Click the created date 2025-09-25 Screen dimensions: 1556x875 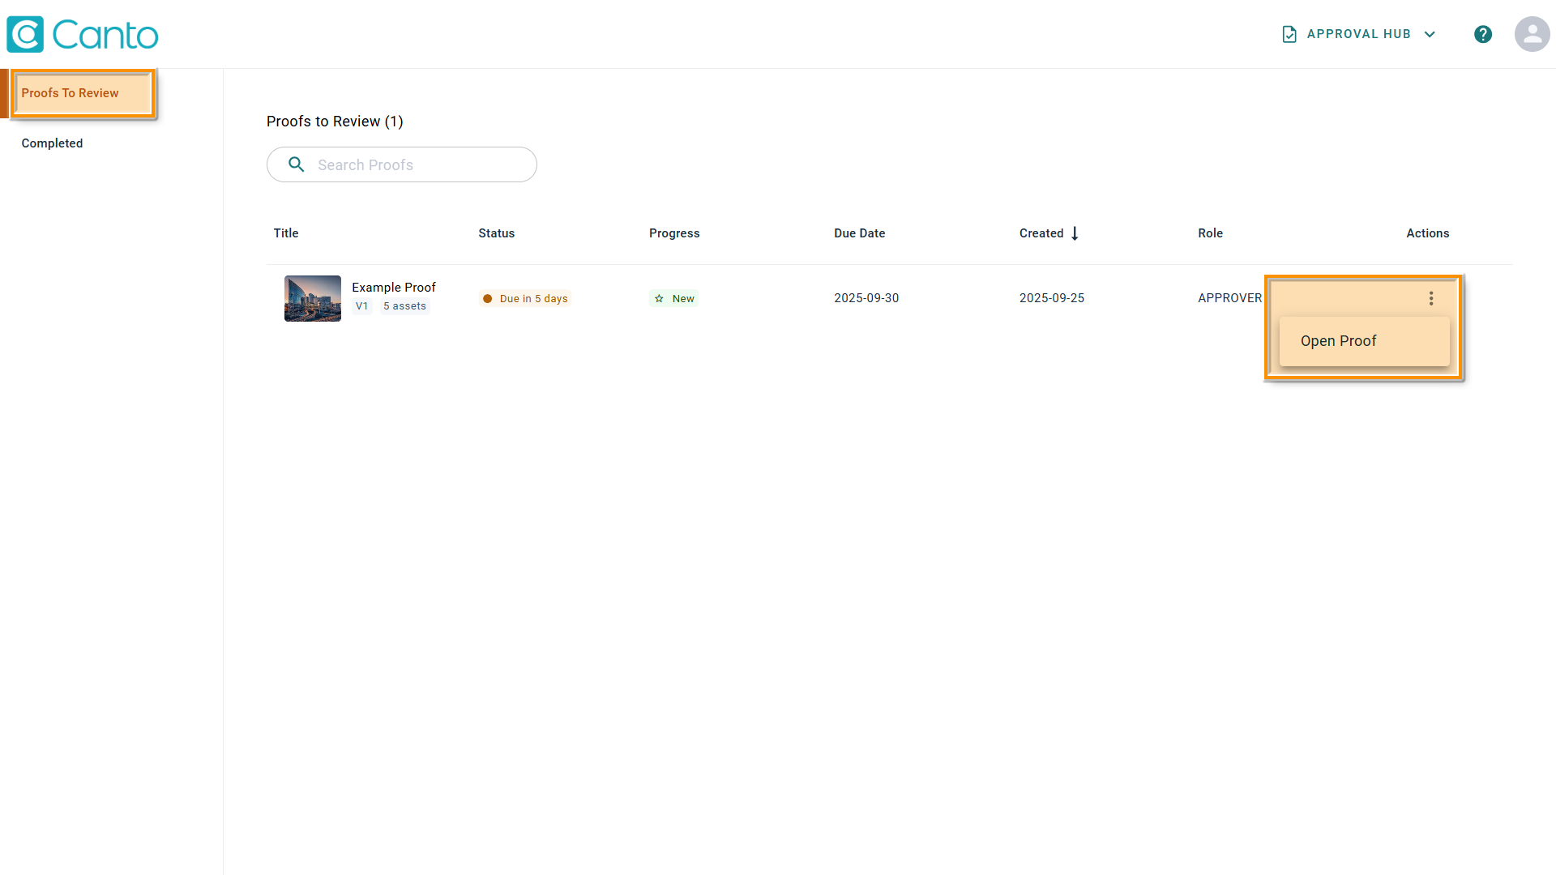pyautogui.click(x=1051, y=298)
